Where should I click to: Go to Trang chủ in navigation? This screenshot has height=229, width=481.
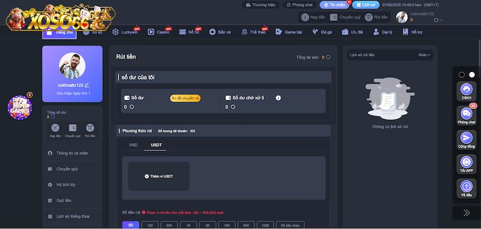[60, 32]
